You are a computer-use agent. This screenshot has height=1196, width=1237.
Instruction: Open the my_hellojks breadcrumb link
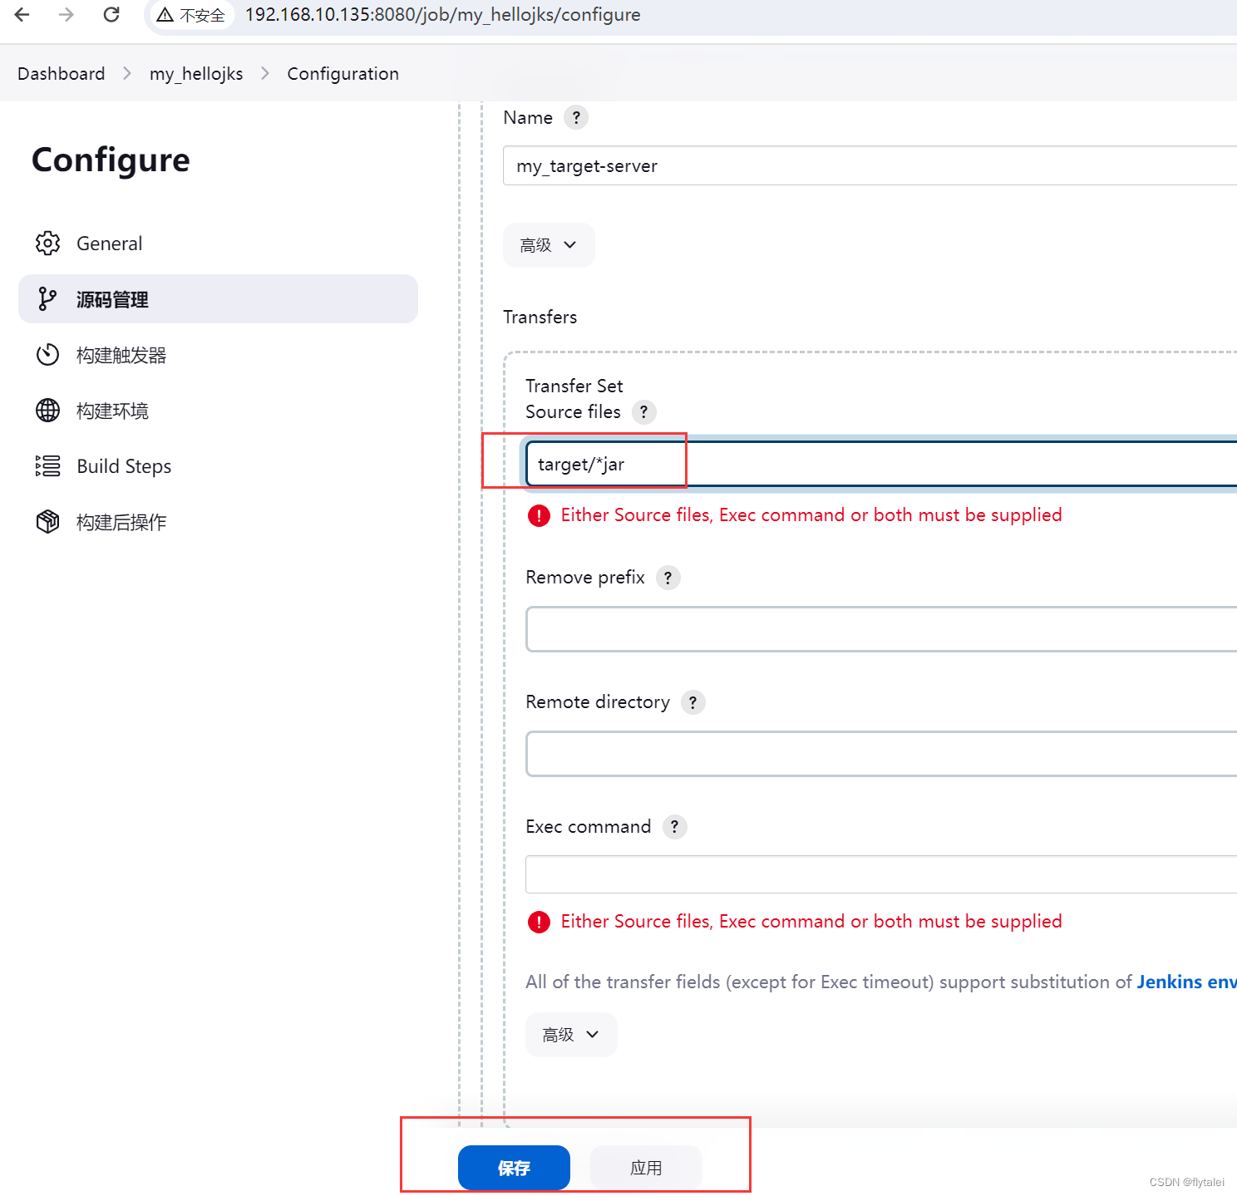pos(196,74)
